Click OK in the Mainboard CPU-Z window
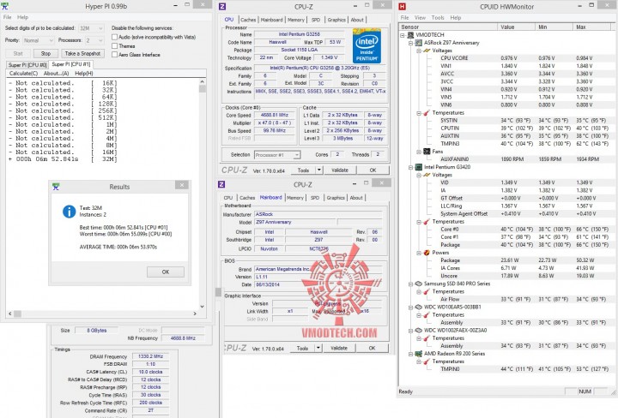Viewport: 618px width, 418px height. click(372, 348)
